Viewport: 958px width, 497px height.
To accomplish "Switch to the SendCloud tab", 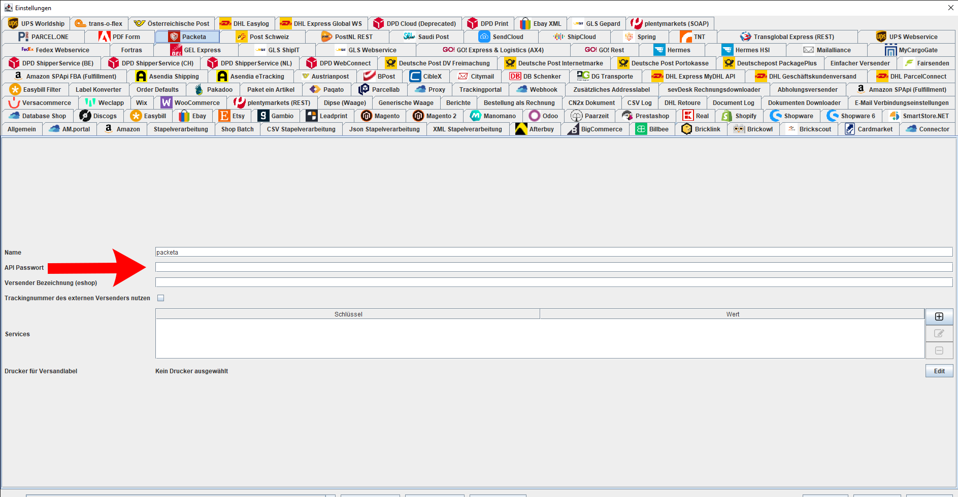I will (501, 37).
